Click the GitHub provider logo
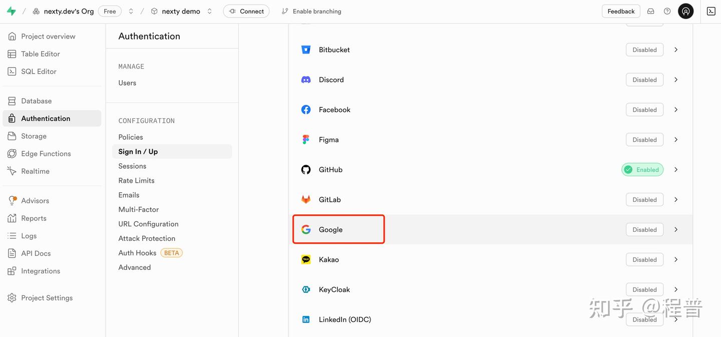The height and width of the screenshot is (337, 721). (306, 170)
